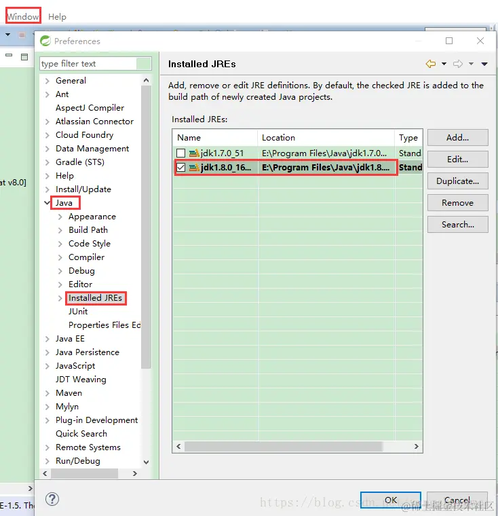Open the Help menu in menu bar
This screenshot has width=498, height=516.
(57, 16)
